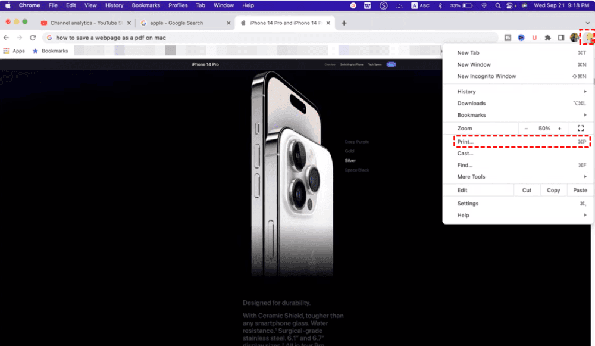
Task: Open the Extensions puzzle-piece menu
Action: 547,38
